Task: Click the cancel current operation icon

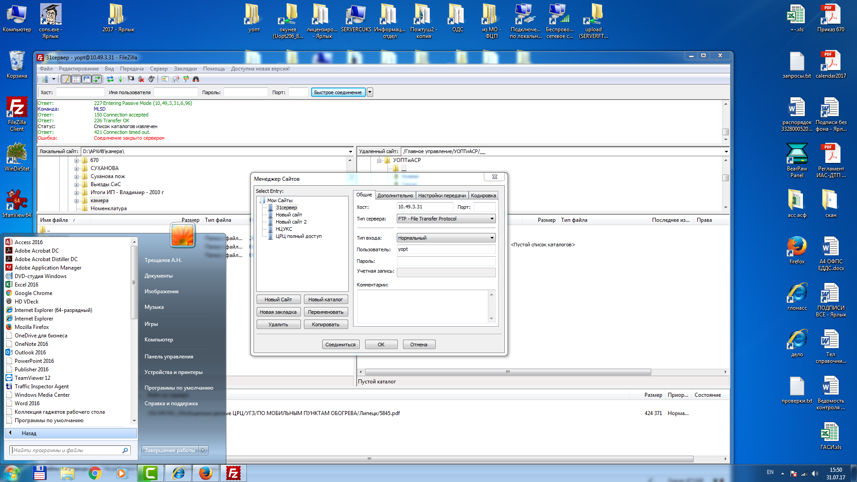Action: click(x=131, y=79)
